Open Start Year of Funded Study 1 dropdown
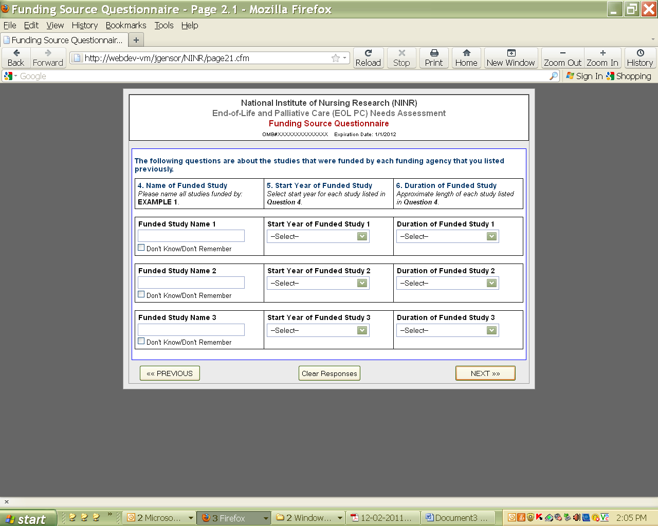The image size is (658, 526). [318, 236]
